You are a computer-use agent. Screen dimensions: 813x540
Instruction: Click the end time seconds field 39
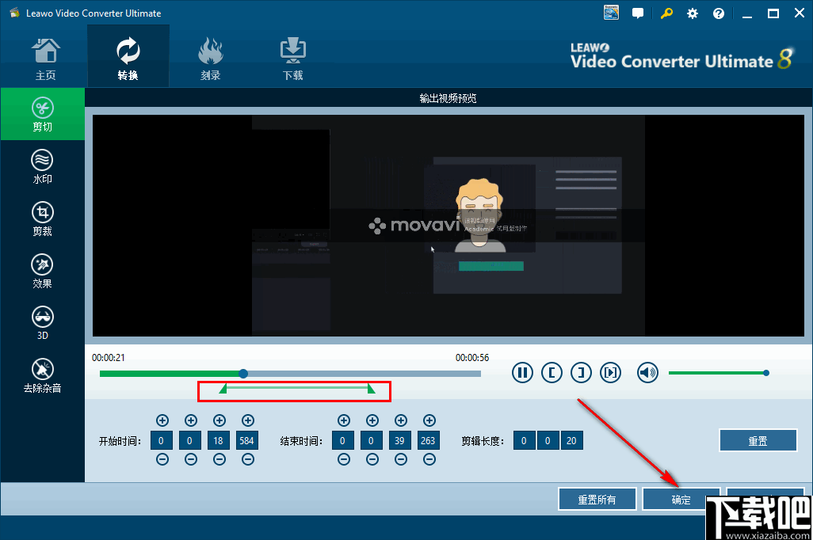399,440
